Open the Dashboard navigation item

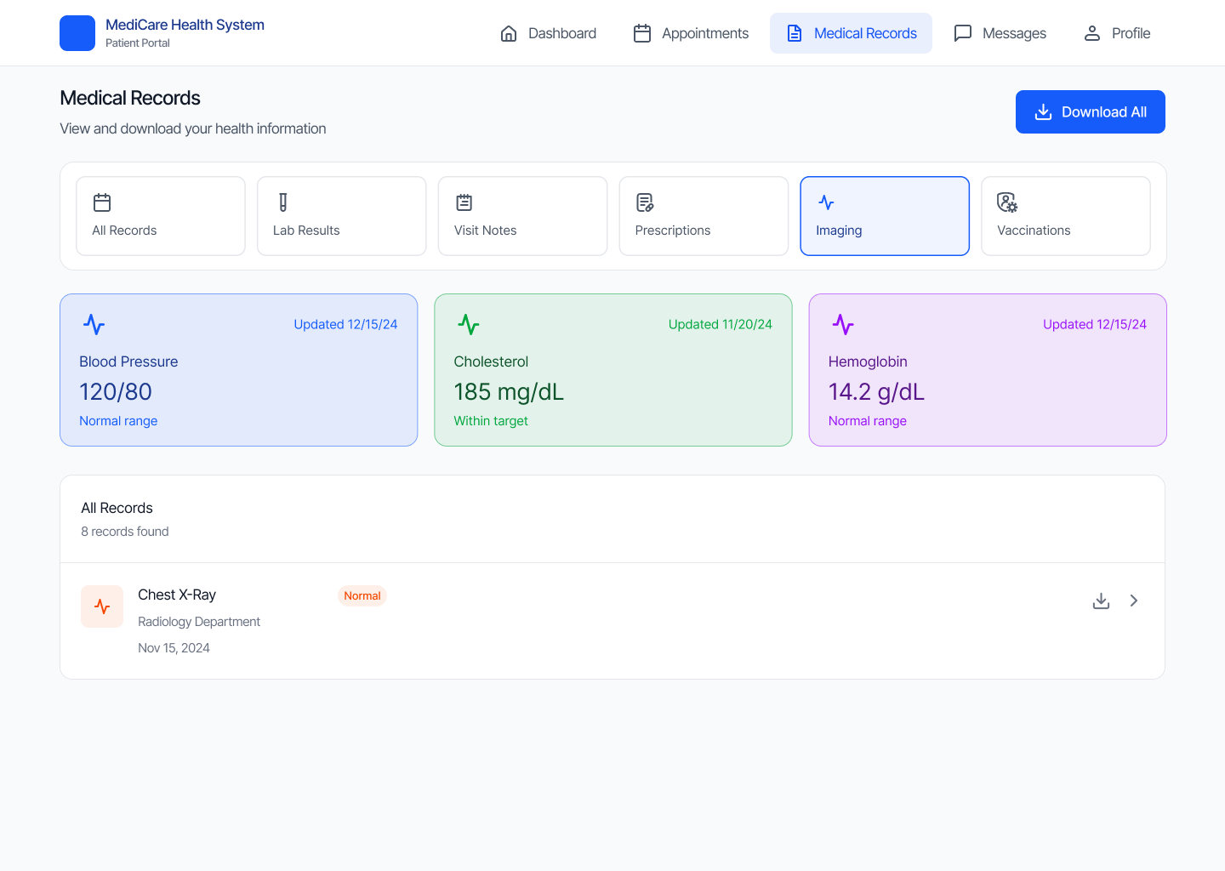(x=548, y=33)
